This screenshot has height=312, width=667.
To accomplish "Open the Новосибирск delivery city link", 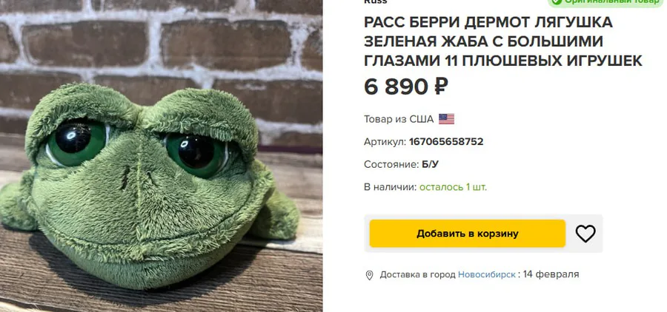I will tap(486, 274).
